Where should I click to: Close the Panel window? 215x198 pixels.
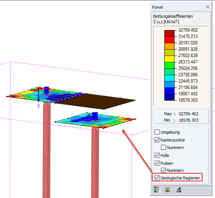pyautogui.click(x=207, y=7)
